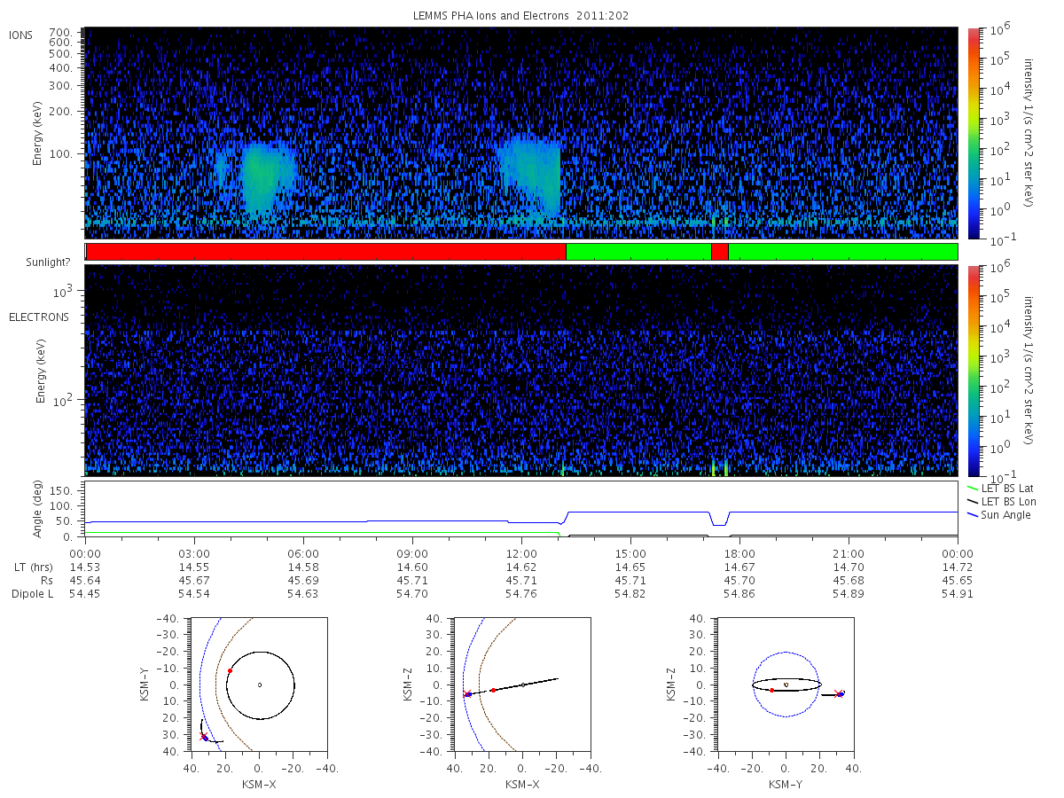
Task: Click the red dot in middle KSM-X/KSM-Z plot
Action: tap(493, 690)
